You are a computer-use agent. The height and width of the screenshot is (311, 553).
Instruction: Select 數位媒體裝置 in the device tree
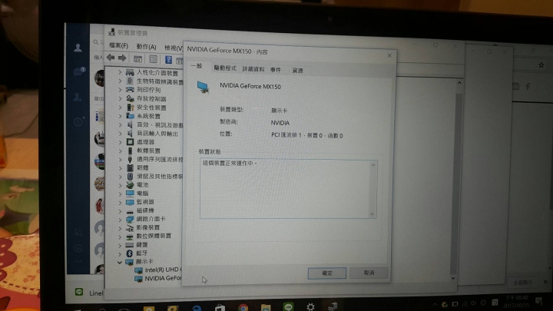click(x=154, y=236)
